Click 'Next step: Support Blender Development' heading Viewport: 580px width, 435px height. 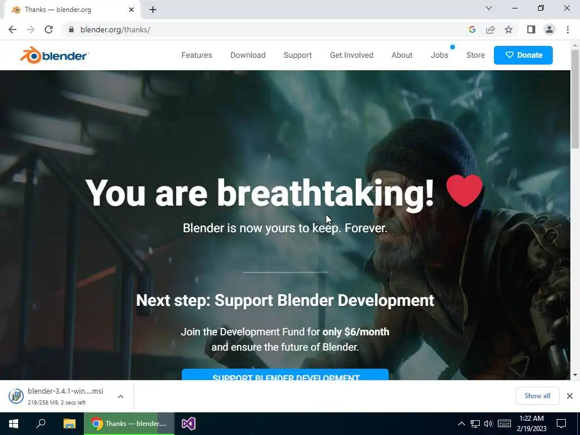(285, 300)
